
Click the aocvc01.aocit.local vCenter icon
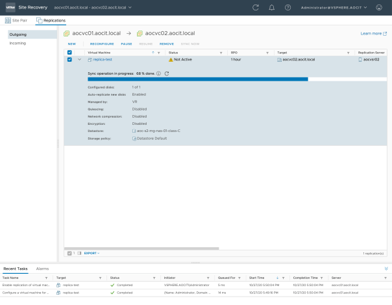pos(66,33)
